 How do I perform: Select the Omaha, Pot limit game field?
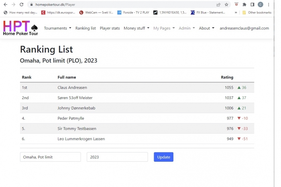pos(50,157)
